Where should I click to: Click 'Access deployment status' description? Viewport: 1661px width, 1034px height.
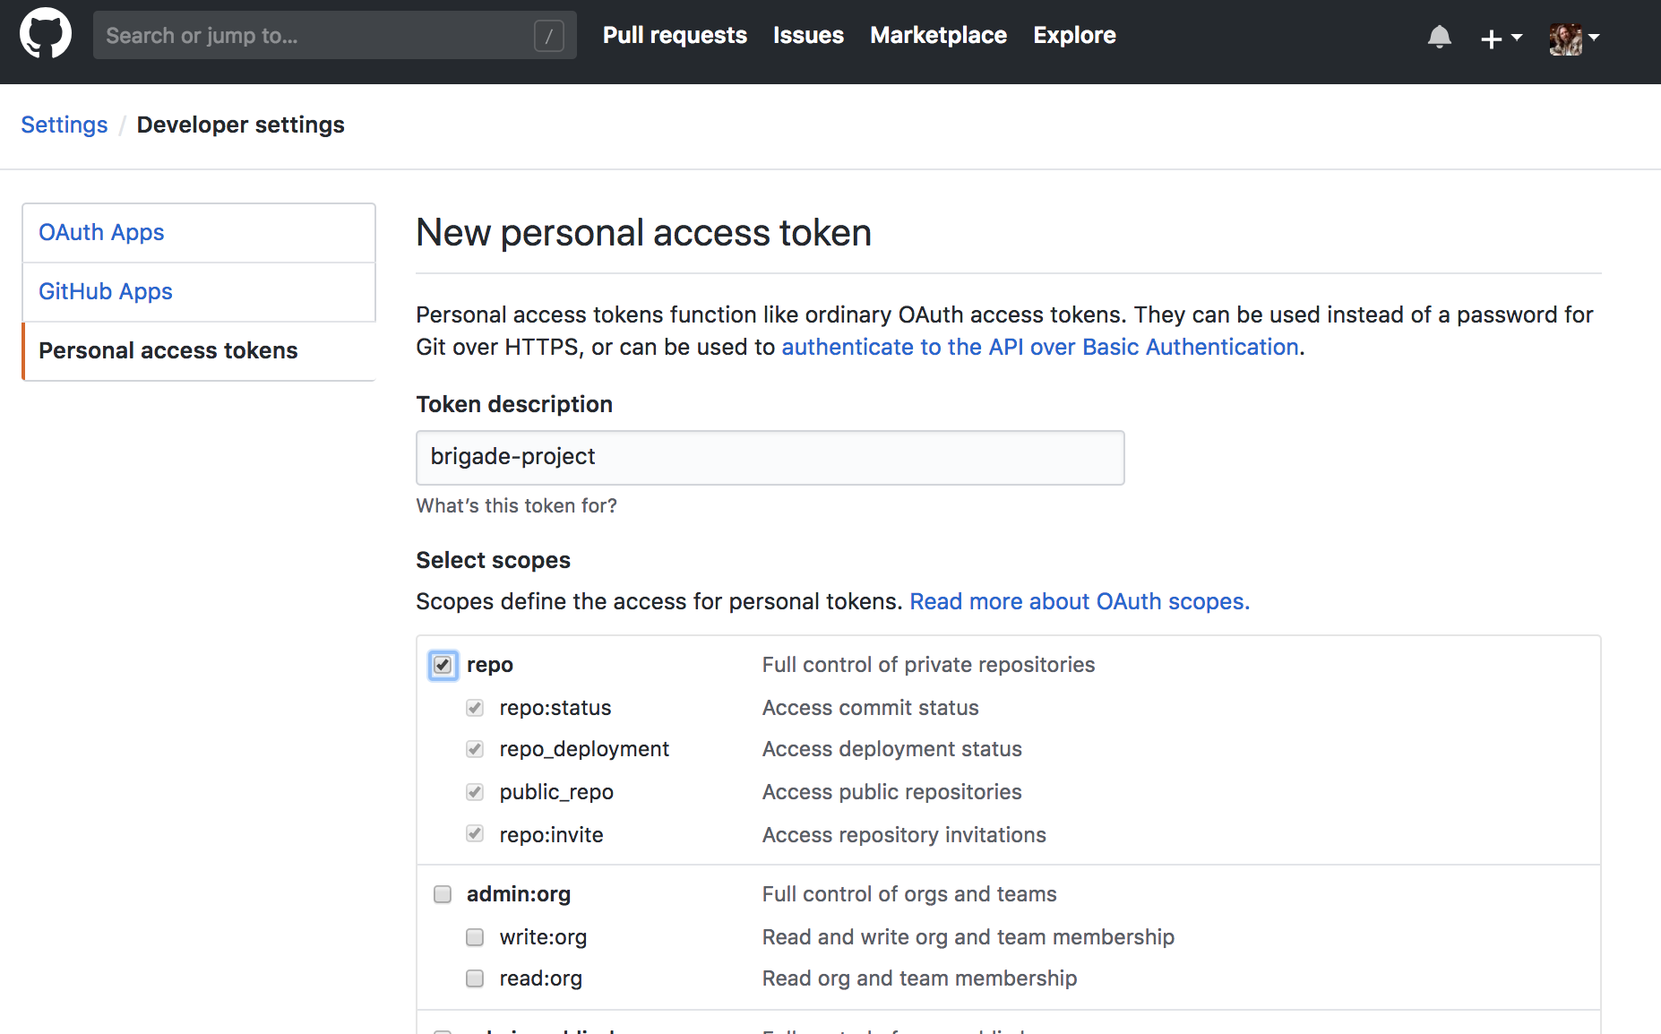pos(891,749)
